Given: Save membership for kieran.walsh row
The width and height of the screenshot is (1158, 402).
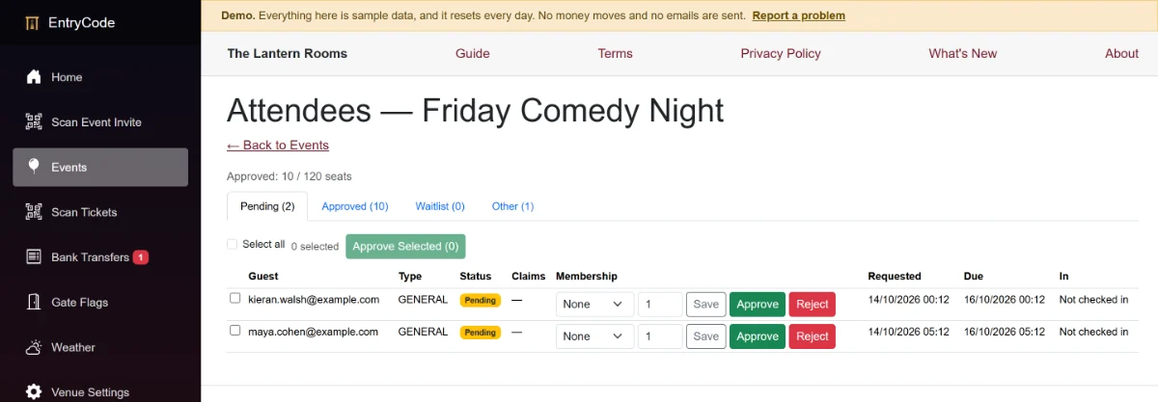Looking at the screenshot, I should [x=706, y=305].
